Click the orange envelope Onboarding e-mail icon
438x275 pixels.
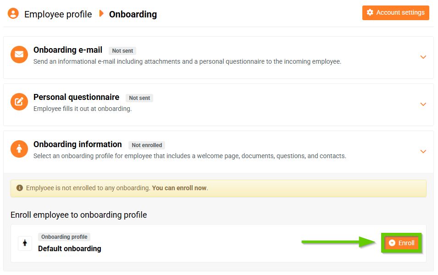coord(19,55)
